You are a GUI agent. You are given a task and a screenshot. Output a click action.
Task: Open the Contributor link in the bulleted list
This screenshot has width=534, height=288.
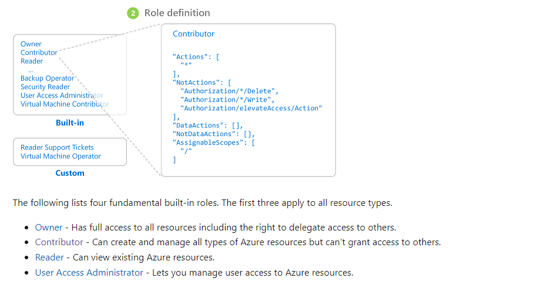59,242
